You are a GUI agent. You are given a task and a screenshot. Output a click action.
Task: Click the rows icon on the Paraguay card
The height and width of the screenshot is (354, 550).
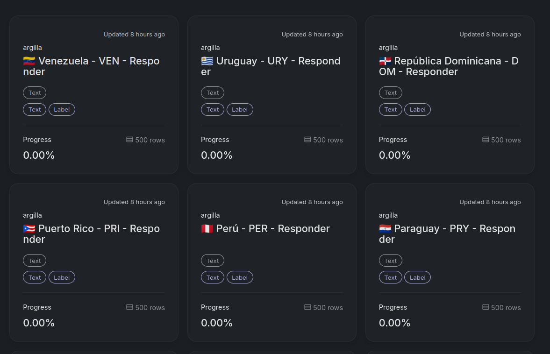[486, 307]
